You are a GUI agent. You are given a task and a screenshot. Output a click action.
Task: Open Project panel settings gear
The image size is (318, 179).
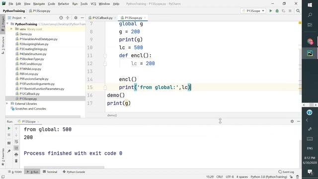click(x=76, y=18)
